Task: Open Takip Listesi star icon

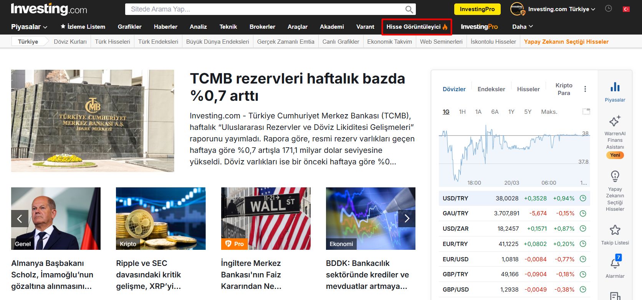Action: (x=615, y=230)
